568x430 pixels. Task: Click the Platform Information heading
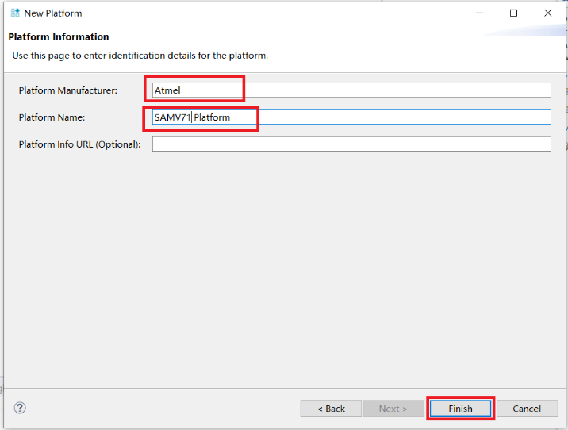[x=59, y=37]
